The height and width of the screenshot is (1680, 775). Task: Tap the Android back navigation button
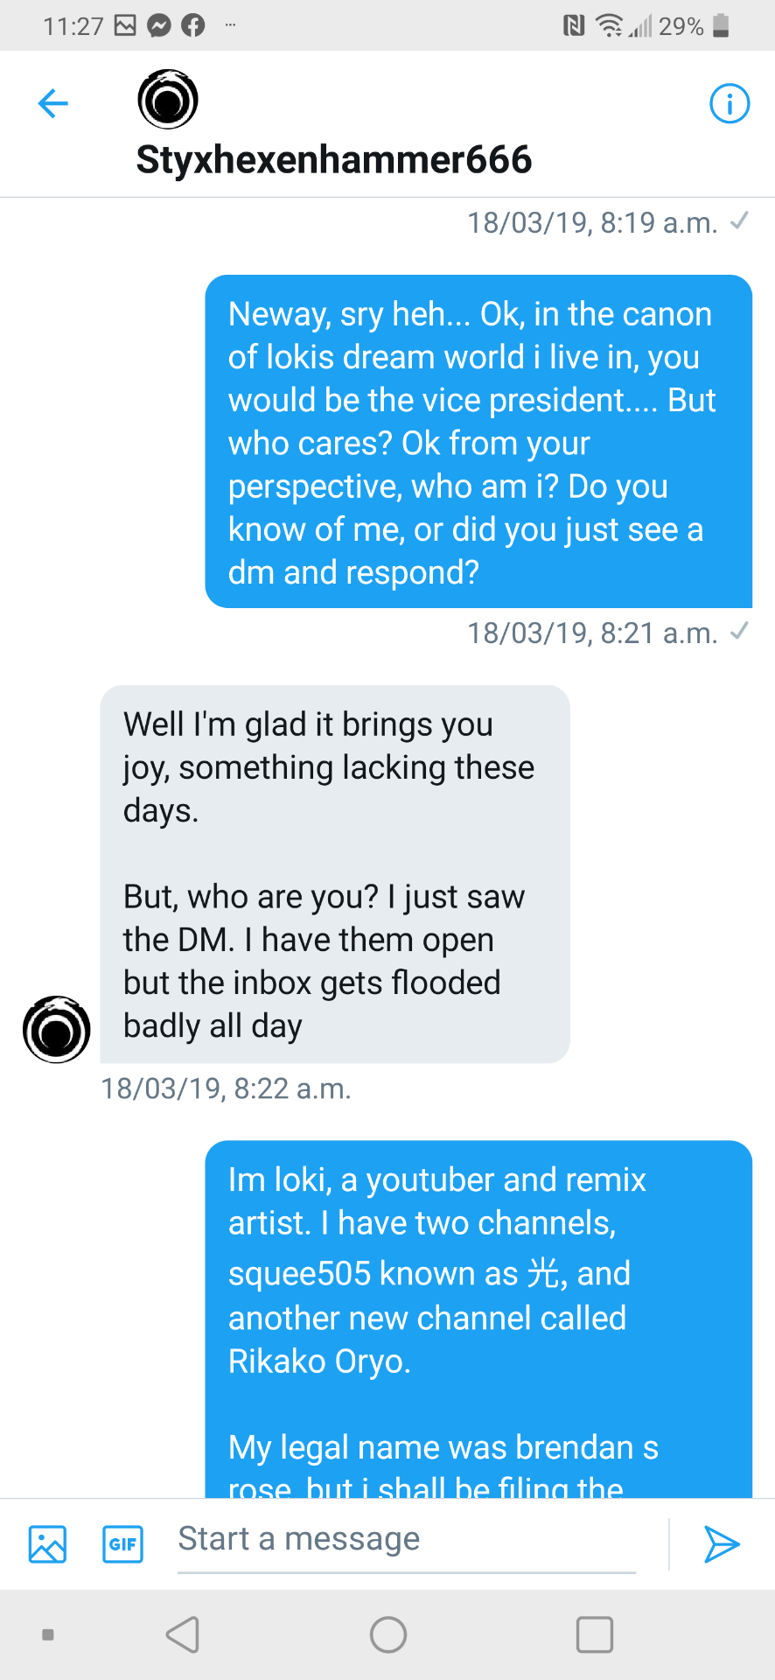[x=183, y=1634]
